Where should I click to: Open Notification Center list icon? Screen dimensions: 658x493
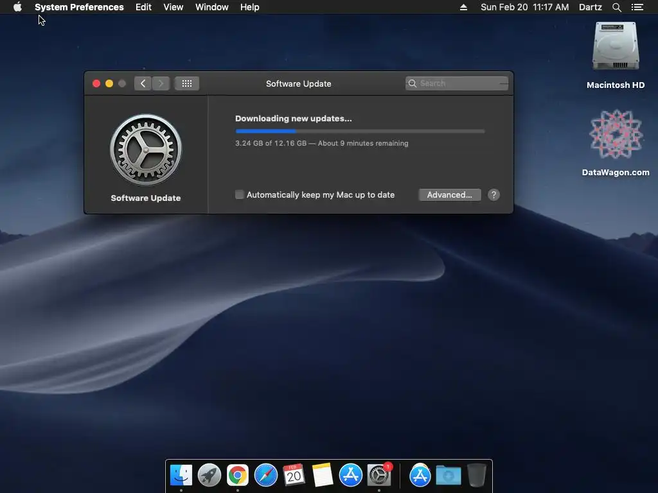[x=637, y=7]
